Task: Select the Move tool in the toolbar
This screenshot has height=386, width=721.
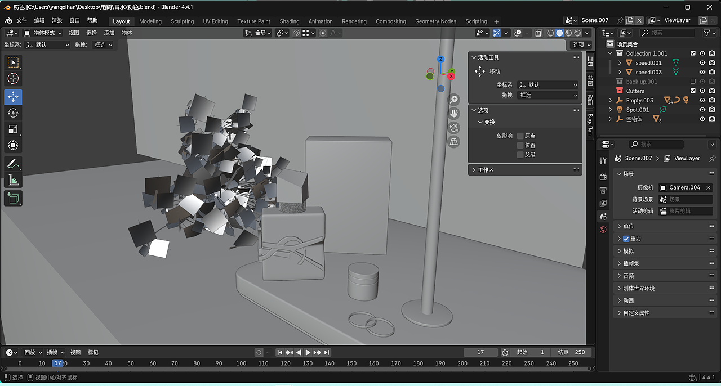Action: 13,96
